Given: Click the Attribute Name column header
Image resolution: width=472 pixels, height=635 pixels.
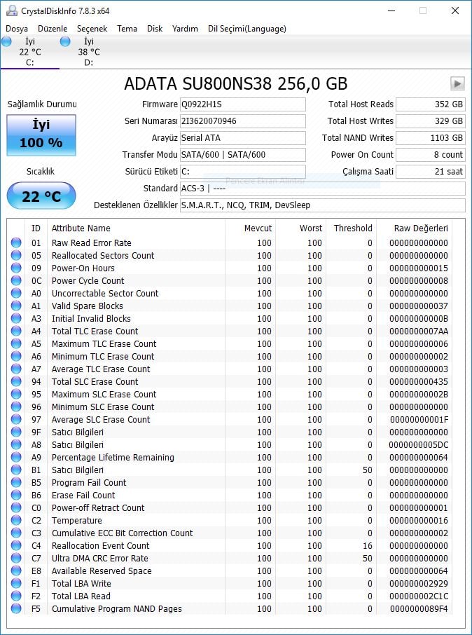Looking at the screenshot, I should pyautogui.click(x=136, y=228).
